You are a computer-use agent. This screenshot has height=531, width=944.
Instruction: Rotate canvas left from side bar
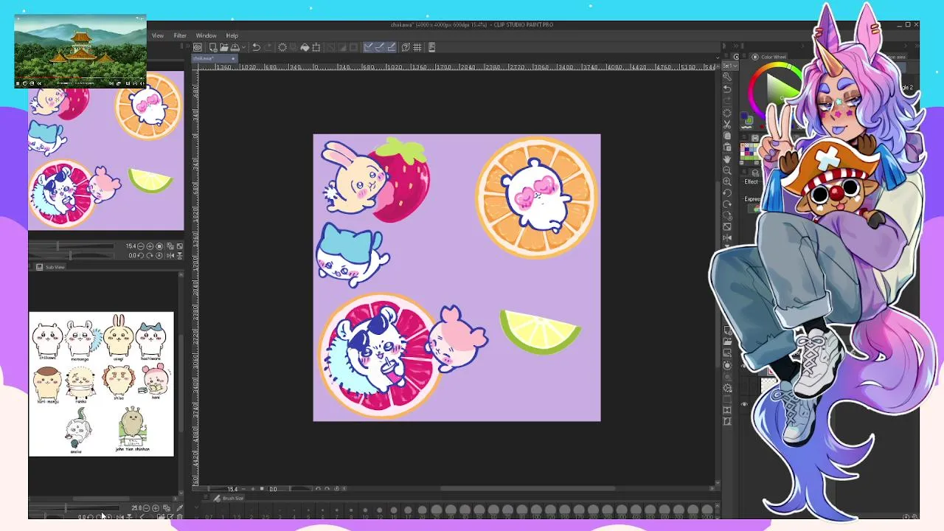[x=727, y=193]
